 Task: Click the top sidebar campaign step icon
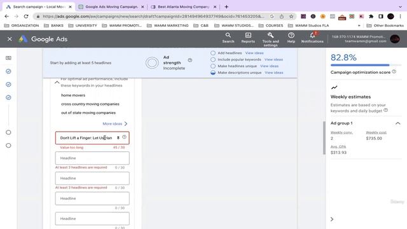[8, 58]
